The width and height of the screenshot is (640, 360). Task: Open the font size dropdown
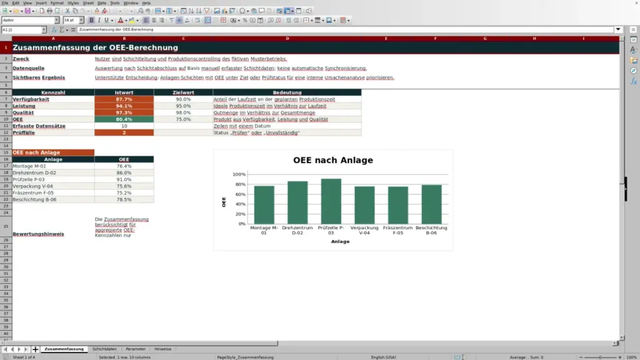coord(81,21)
